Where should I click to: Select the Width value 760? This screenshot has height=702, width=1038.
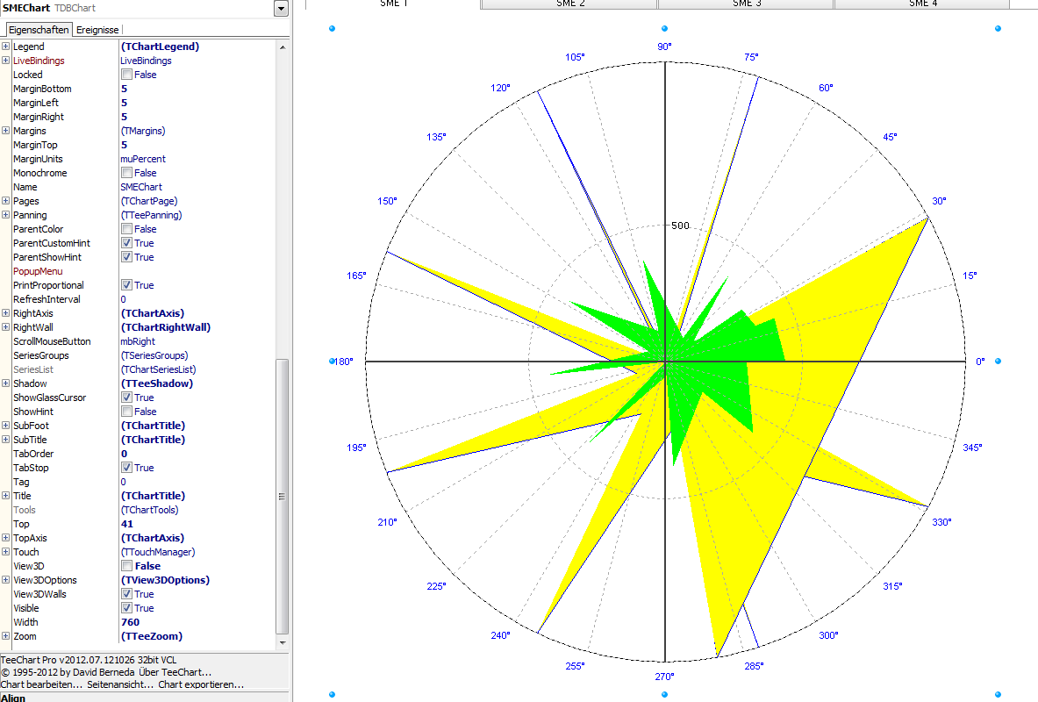point(131,622)
